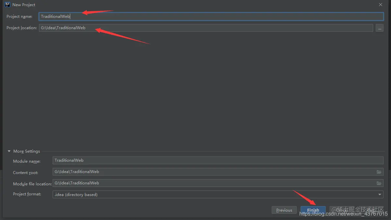Click the Module name label
Image resolution: width=391 pixels, height=220 pixels.
tap(27, 161)
